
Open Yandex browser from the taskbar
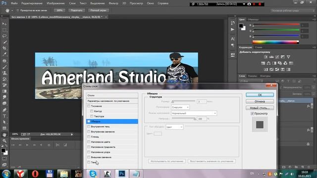pos(21,174)
